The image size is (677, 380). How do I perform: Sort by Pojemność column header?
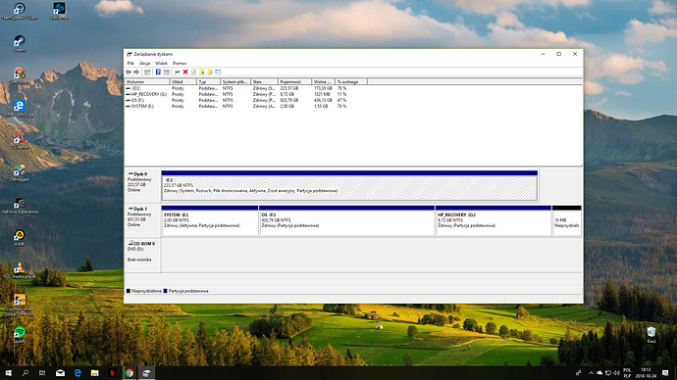click(x=294, y=82)
